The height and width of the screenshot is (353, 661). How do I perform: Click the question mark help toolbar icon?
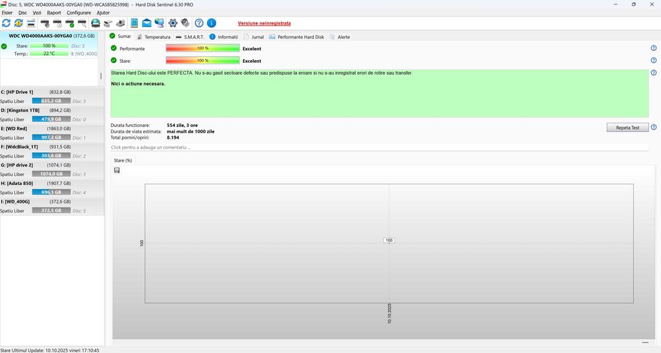pyautogui.click(x=199, y=23)
